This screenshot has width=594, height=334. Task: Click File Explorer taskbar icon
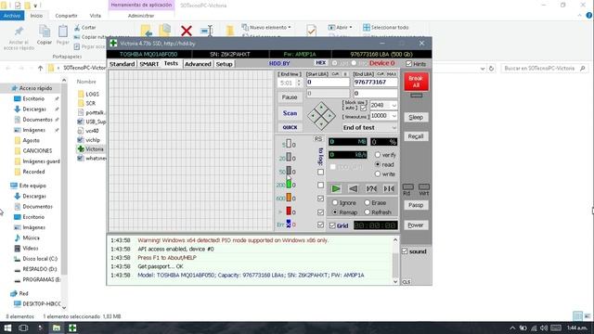pos(57,328)
